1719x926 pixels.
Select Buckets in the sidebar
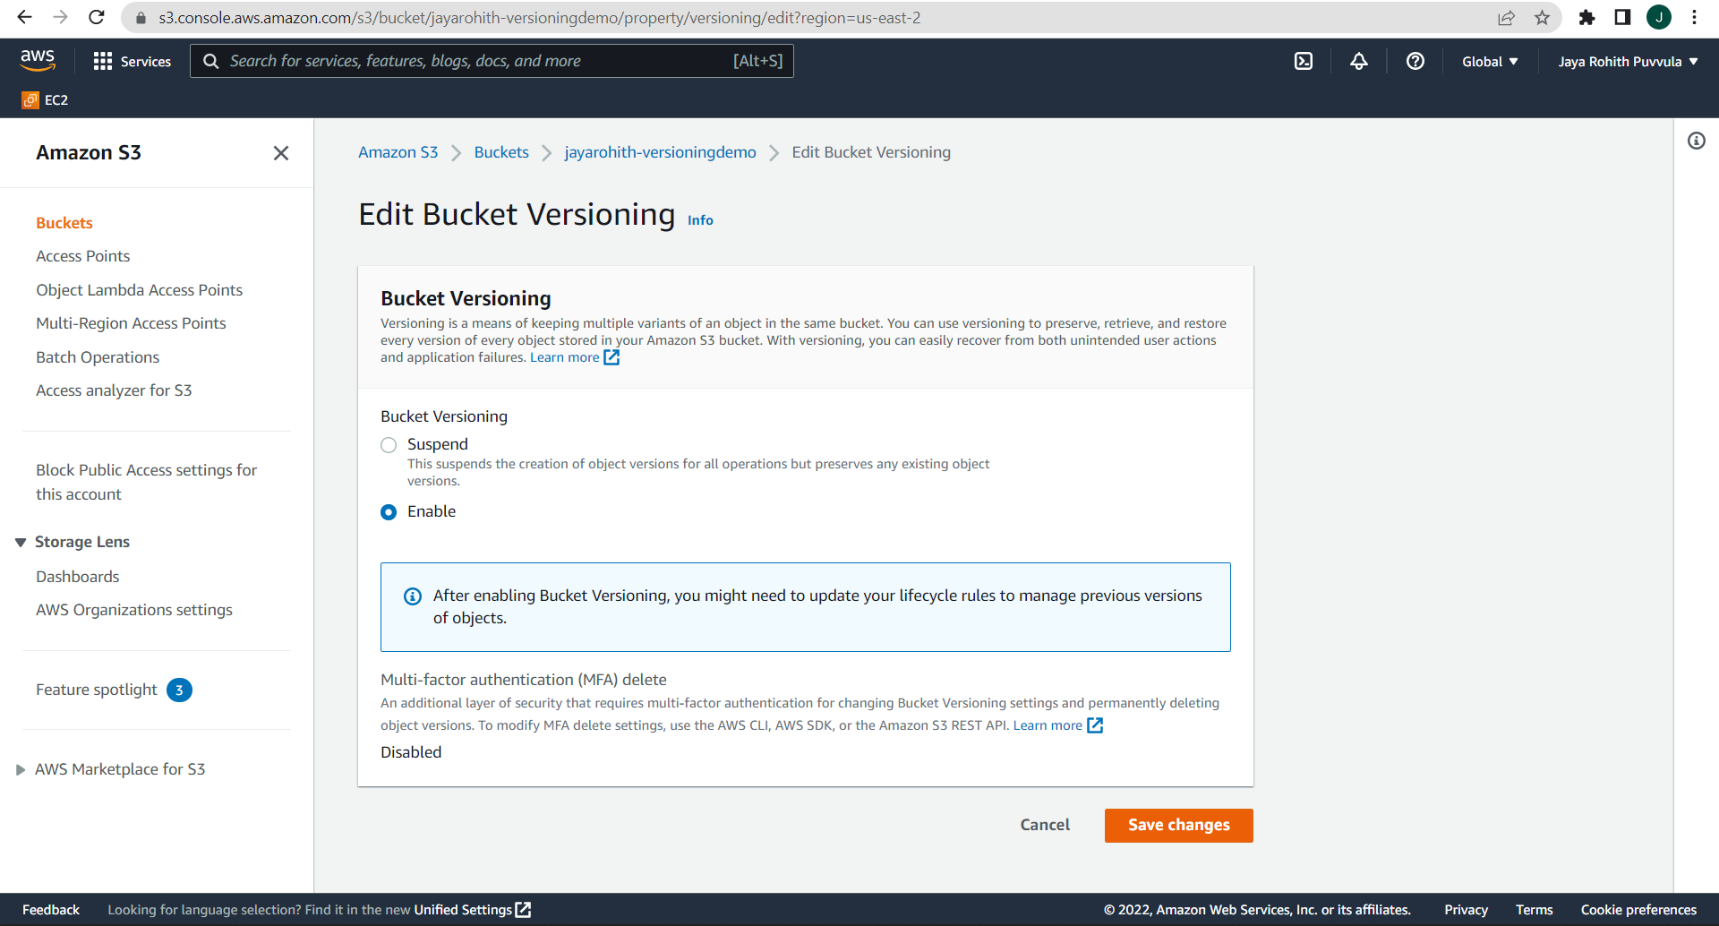point(64,222)
